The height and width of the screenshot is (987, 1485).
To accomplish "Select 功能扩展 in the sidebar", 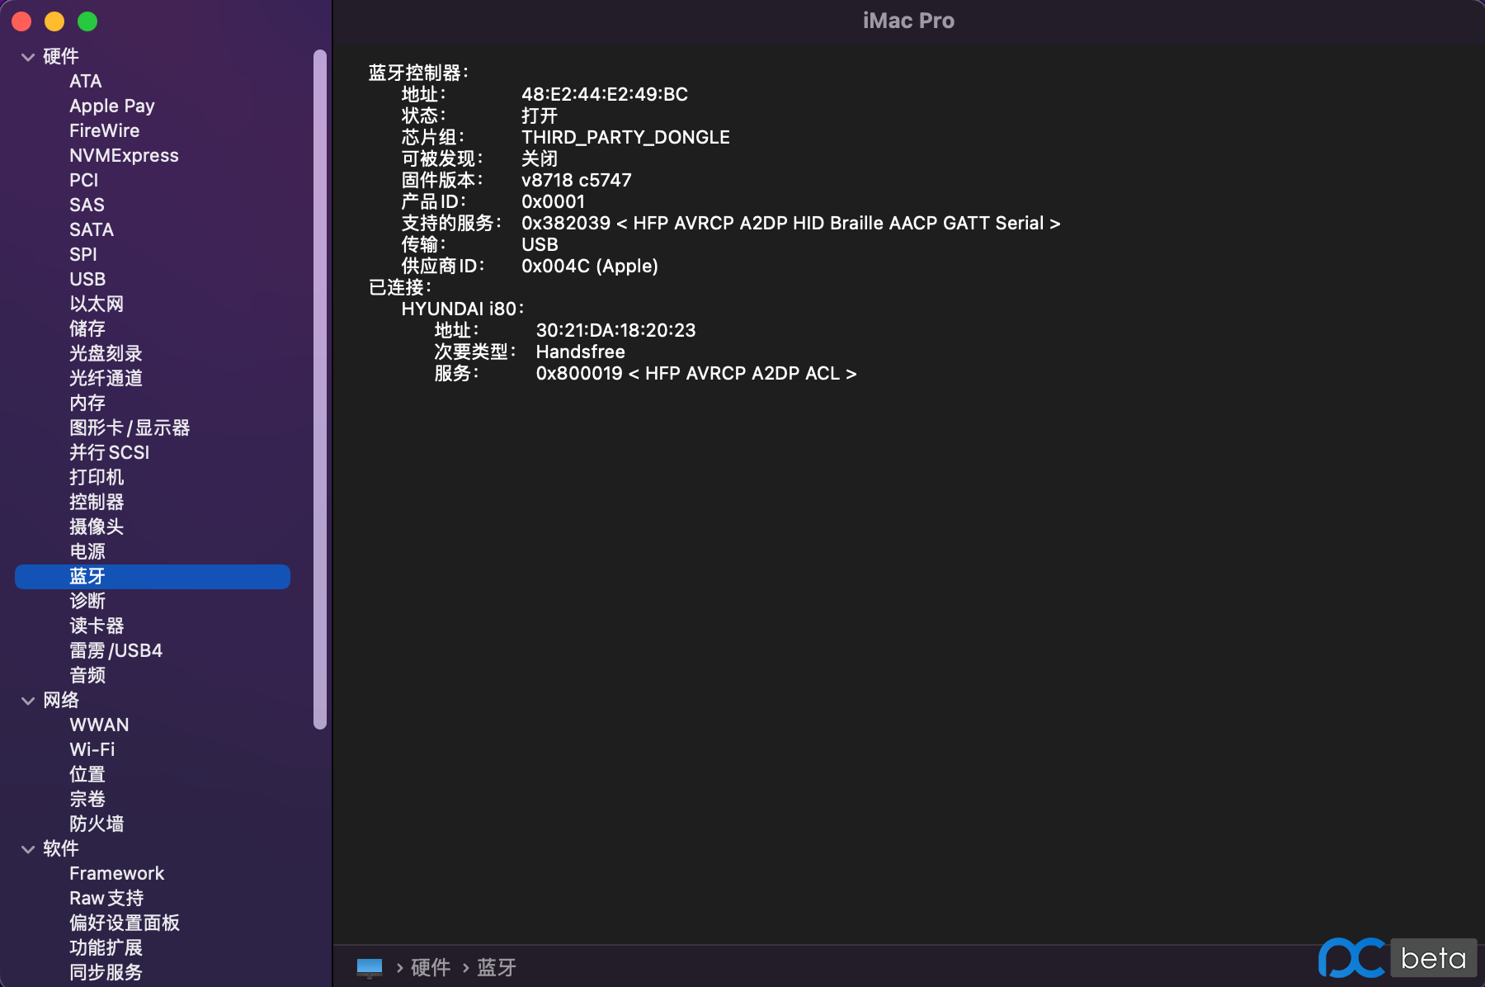I will pos(106,947).
